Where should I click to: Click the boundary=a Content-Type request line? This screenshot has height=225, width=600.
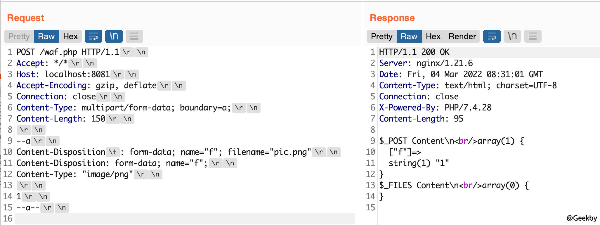click(138, 108)
